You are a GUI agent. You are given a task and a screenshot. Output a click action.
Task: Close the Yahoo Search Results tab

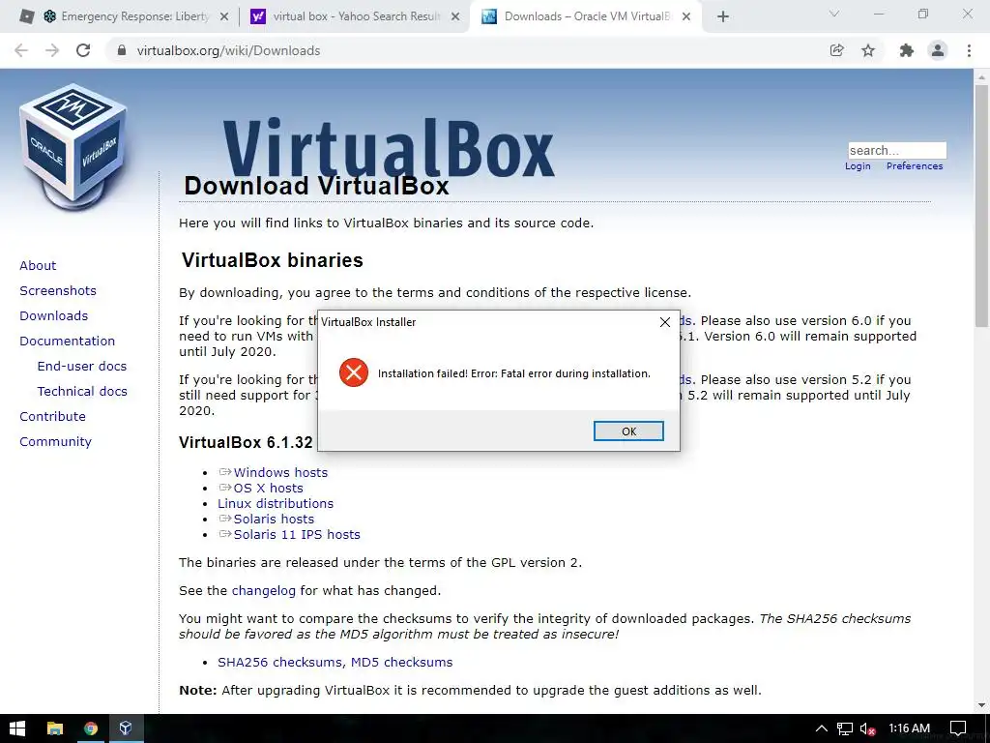[x=455, y=17]
